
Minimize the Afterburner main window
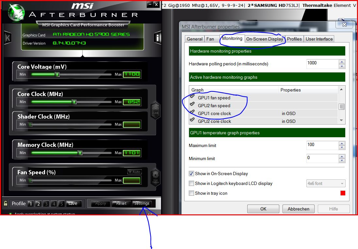(150, 4)
